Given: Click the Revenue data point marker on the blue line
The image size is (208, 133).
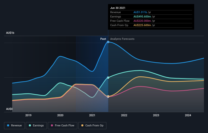Looking at the screenshot, I should (108, 42).
